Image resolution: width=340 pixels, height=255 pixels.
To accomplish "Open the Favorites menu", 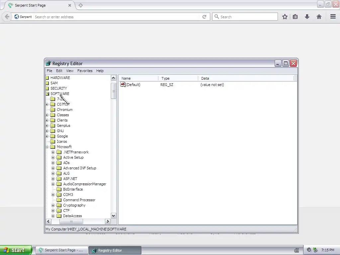I will [x=85, y=71].
